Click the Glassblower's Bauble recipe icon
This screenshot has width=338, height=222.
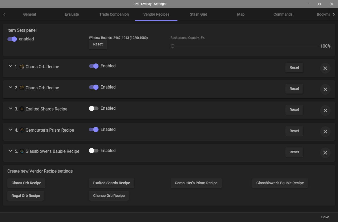(x=22, y=151)
